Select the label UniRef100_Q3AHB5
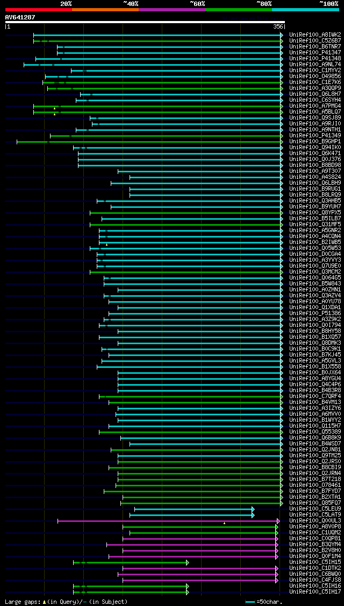The width and height of the screenshot is (344, 606). tap(315, 201)
